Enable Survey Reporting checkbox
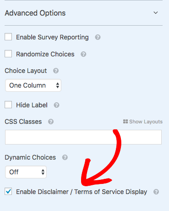This screenshot has height=211, width=169. [x=8, y=37]
